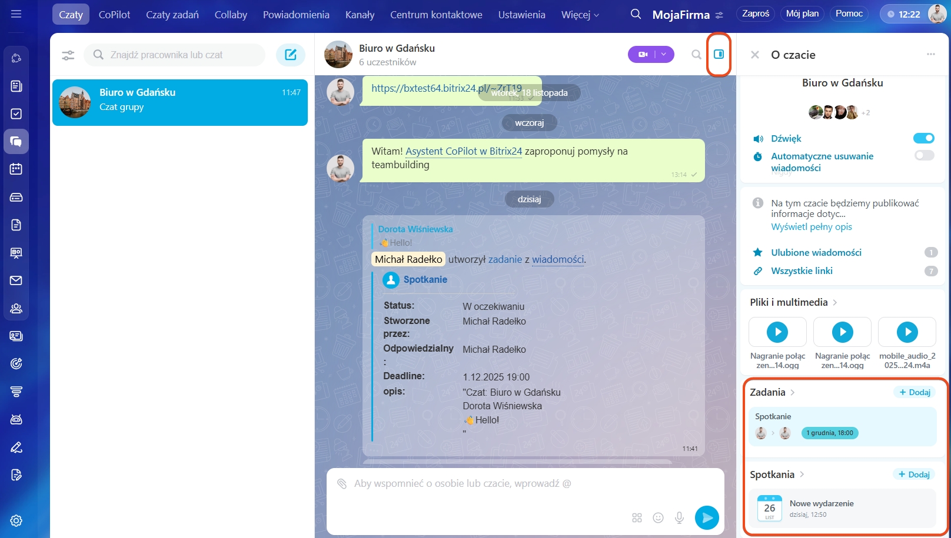Open Ulubione wiadomości
Viewport: 951px width, 538px height.
pos(816,252)
